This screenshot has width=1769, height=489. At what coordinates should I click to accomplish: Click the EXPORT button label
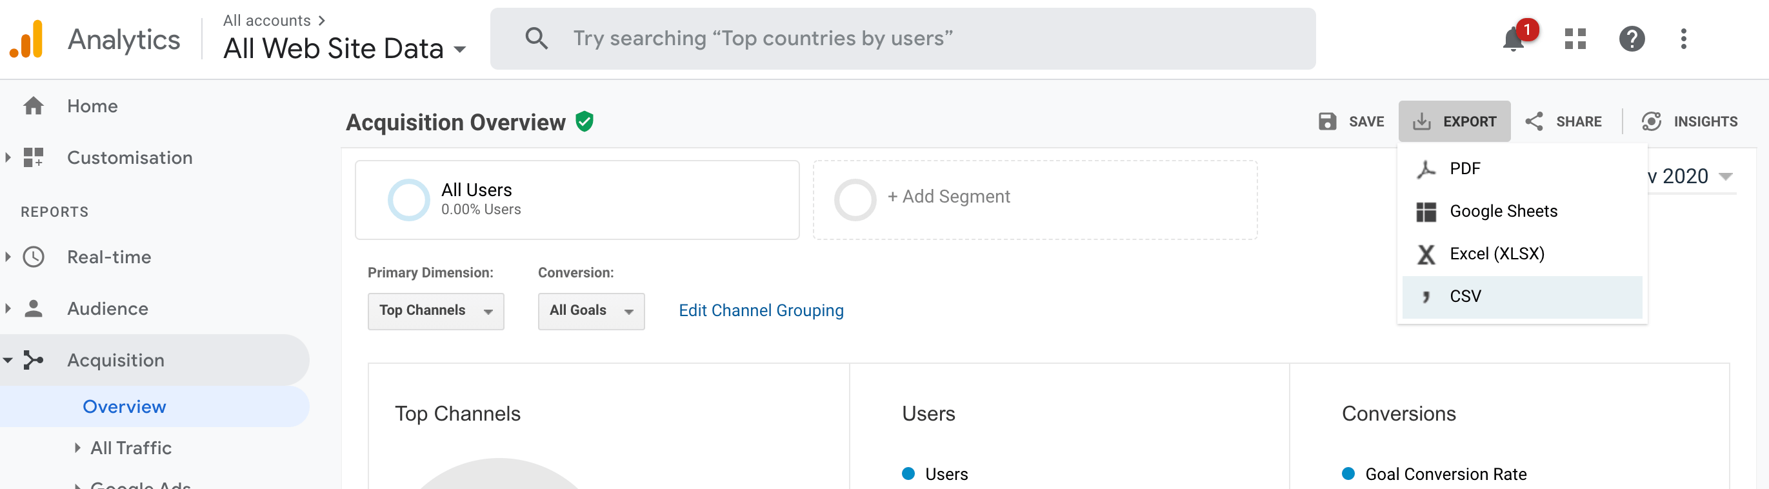[1469, 121]
